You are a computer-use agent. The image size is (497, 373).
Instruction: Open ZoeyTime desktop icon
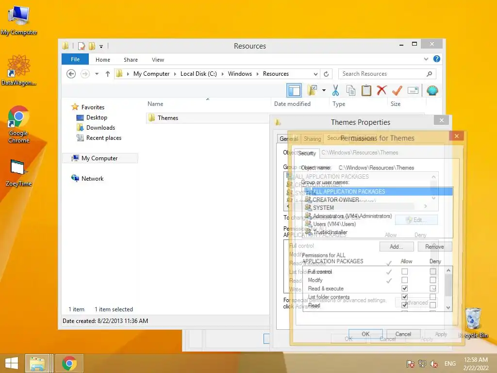[x=19, y=173]
